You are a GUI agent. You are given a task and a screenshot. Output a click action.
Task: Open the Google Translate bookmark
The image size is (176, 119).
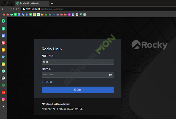point(23,15)
